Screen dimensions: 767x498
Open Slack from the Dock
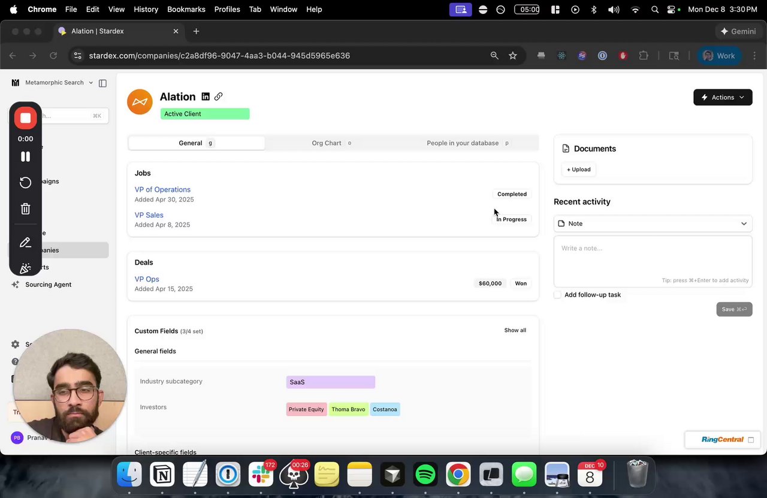coord(261,475)
